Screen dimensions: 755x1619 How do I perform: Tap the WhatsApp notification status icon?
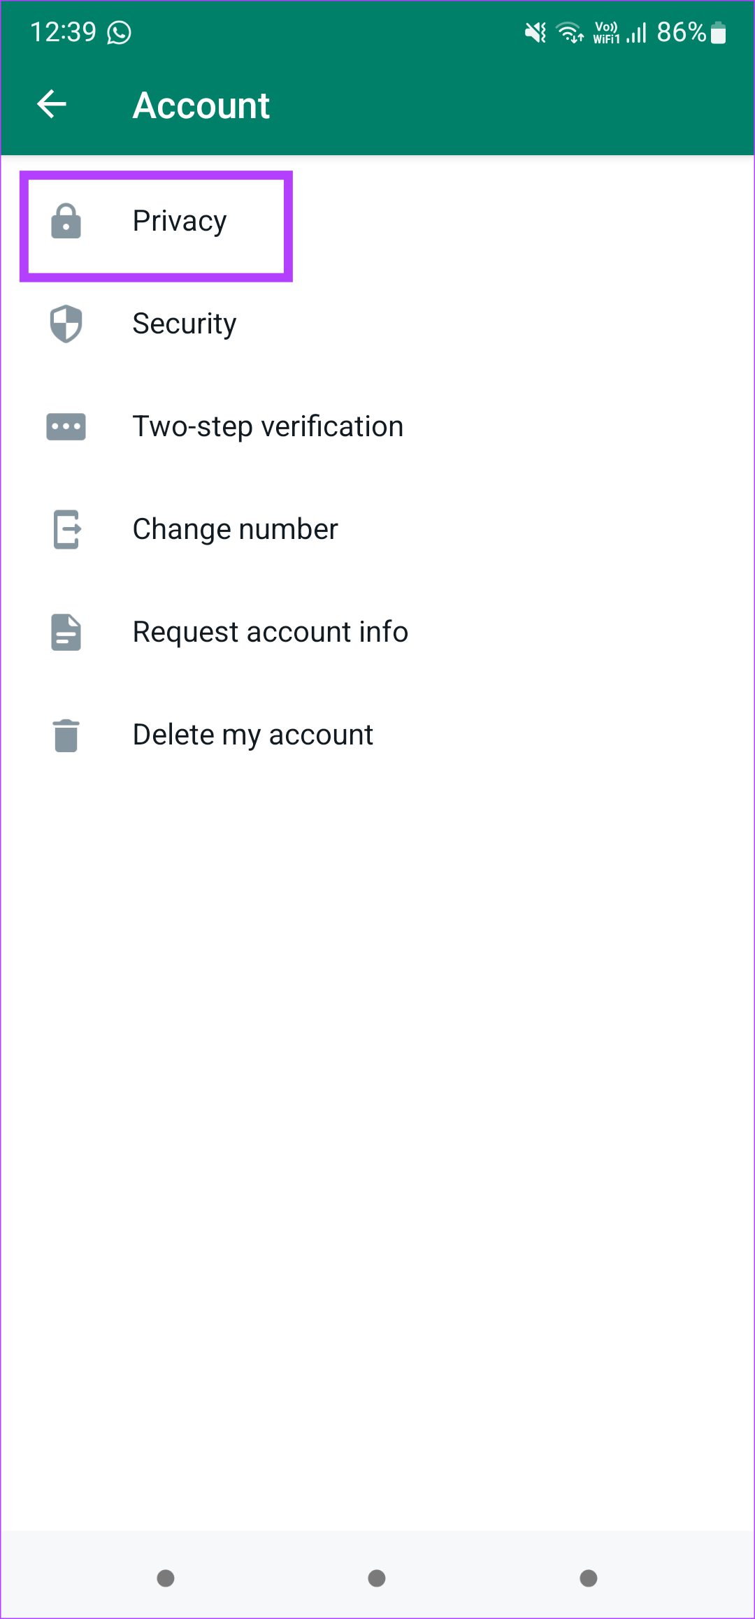[x=120, y=32]
